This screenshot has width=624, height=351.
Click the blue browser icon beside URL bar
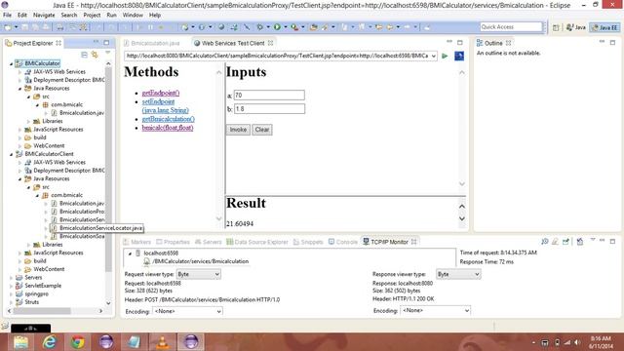(459, 56)
